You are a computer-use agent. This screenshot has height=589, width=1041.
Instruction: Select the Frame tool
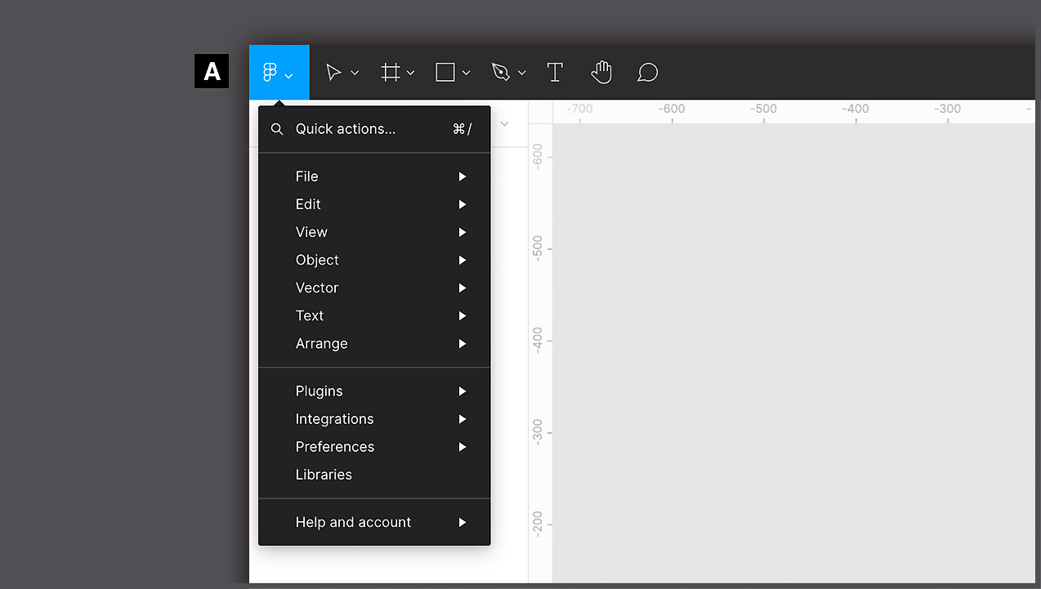click(390, 72)
